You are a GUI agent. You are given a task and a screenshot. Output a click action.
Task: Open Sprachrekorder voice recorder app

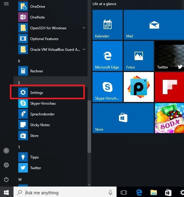(x=50, y=114)
